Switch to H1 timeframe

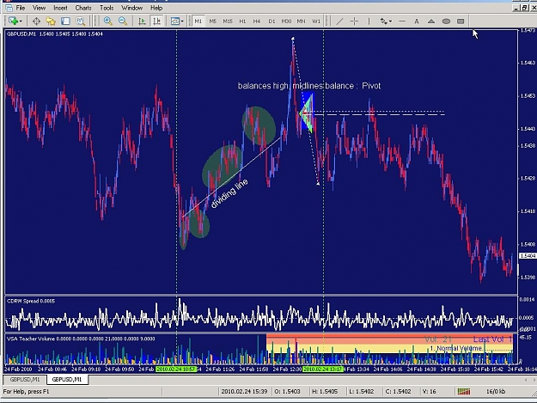(x=242, y=21)
